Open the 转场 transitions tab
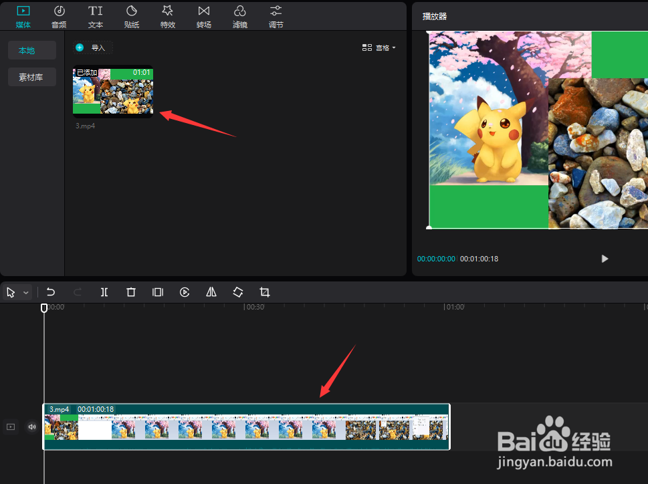Viewport: 648px width, 484px height. (x=204, y=17)
